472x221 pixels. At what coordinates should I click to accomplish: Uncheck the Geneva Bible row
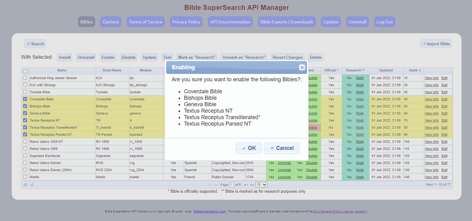pos(25,113)
